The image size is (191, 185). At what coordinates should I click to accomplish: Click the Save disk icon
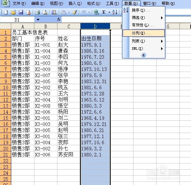[21, 12]
